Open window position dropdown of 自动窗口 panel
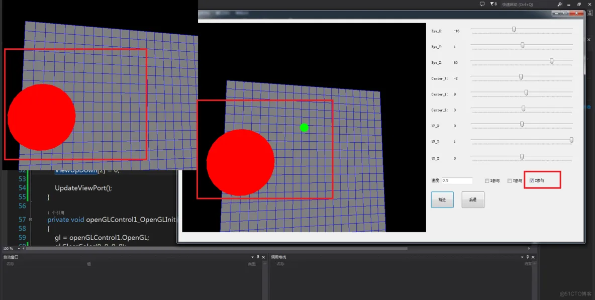This screenshot has height=300, width=595. [253, 257]
